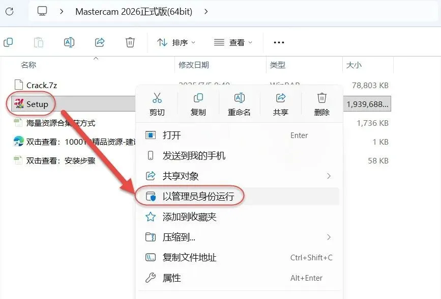Click the 1,736 KB size cell
The image size is (441, 299).
coord(373,123)
